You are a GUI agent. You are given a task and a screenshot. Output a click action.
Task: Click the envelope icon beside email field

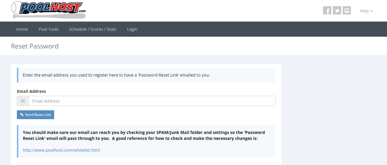pyautogui.click(x=23, y=101)
